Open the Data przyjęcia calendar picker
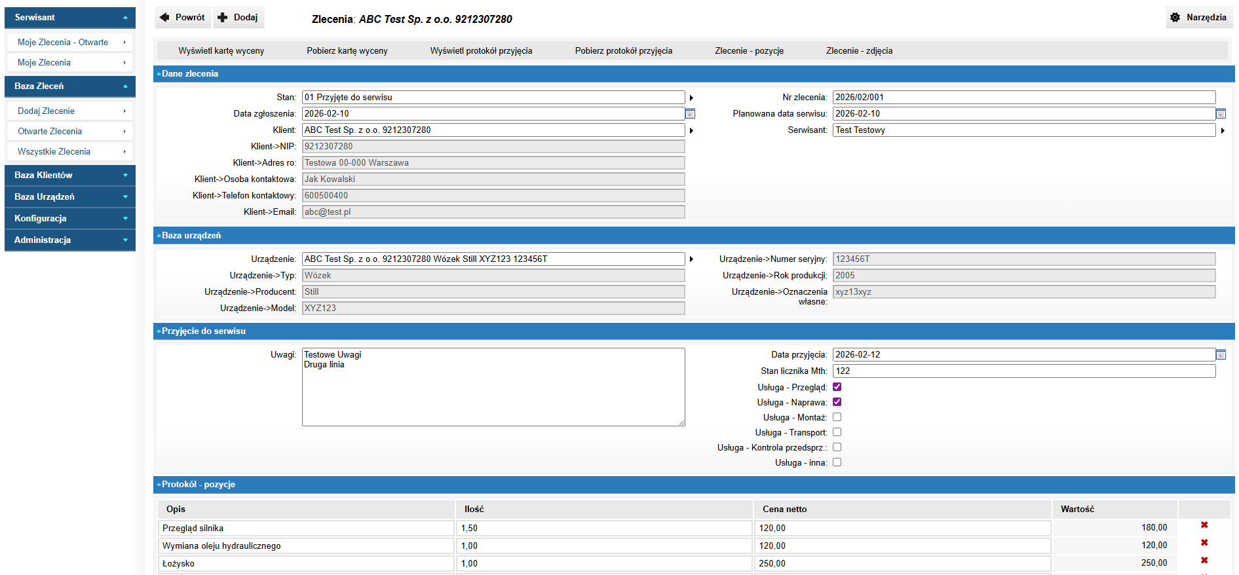The width and height of the screenshot is (1239, 575). pos(1221,355)
